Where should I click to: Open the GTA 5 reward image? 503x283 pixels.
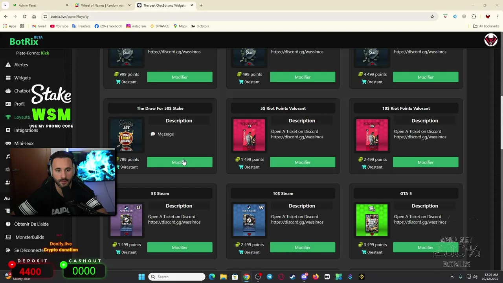pos(372,220)
